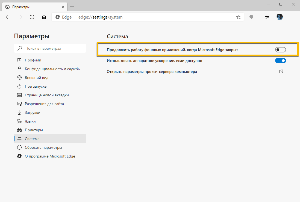Click the profile avatar in the toolbar
The width and height of the screenshot is (300, 202).
(280, 17)
